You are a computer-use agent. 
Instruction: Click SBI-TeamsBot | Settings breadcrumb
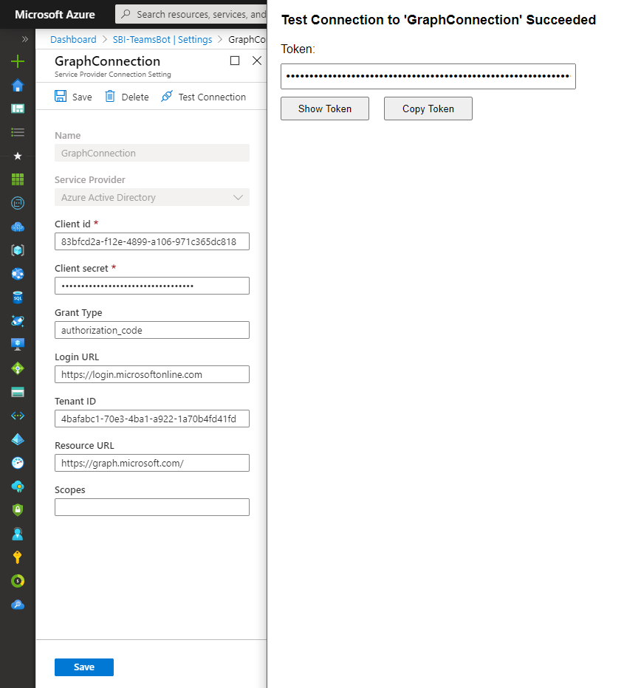pos(162,39)
